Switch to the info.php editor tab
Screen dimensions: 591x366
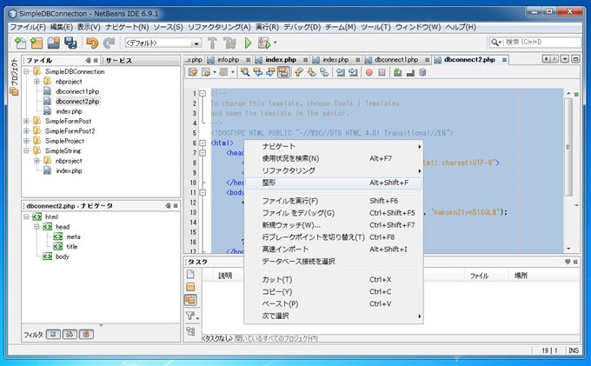229,60
